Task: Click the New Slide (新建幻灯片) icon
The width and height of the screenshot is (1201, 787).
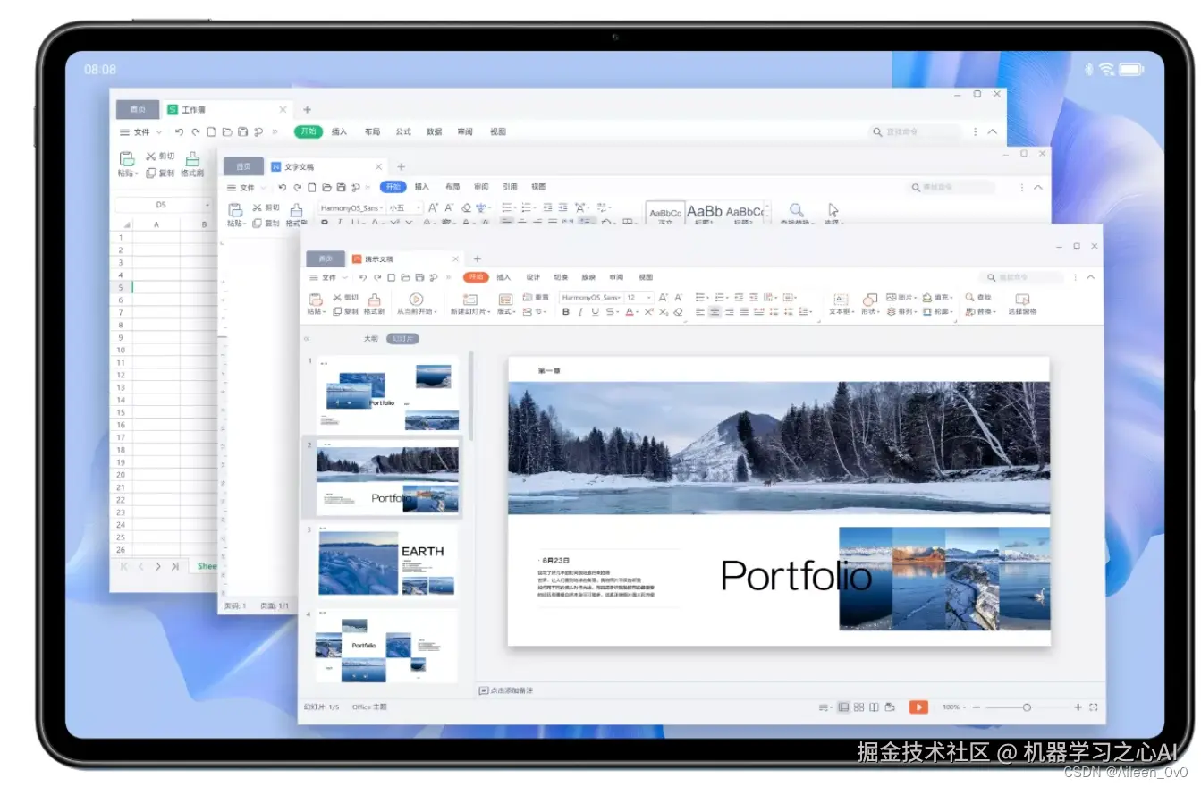Action: pos(470,300)
